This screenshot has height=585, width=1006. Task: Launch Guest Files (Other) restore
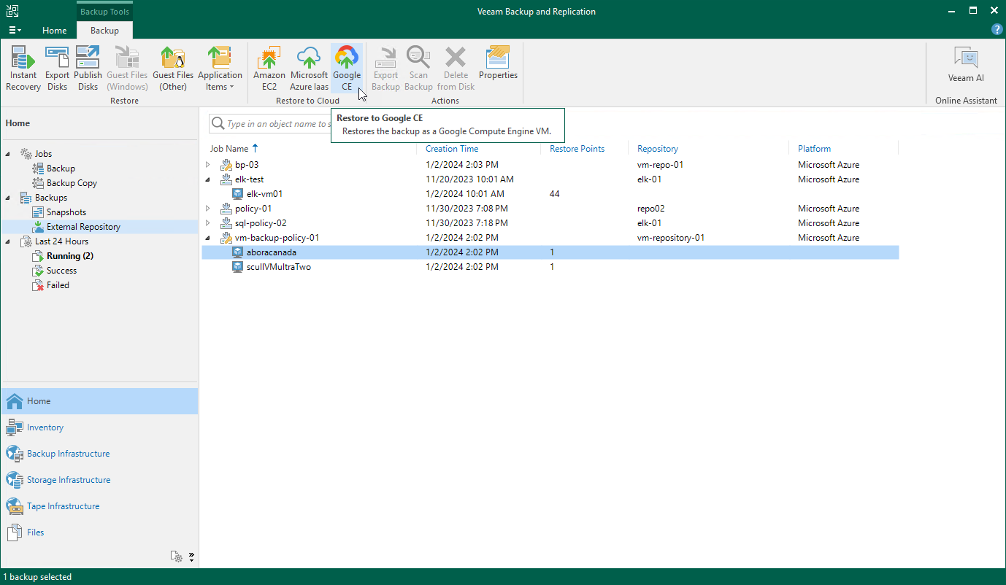point(173,68)
